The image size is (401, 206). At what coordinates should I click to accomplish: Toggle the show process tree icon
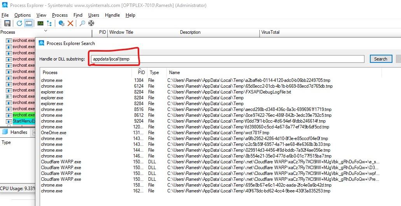[x=49, y=23]
